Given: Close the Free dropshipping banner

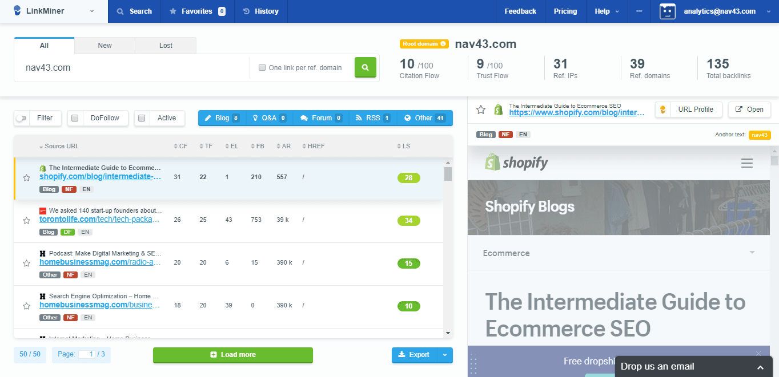Looking at the screenshot, I should click(758, 354).
